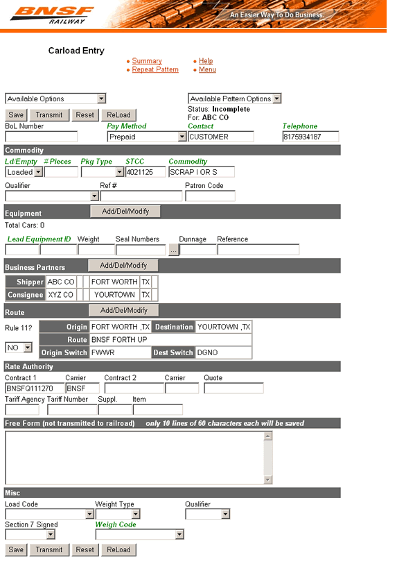
Task: Click the Quote input field
Action: 233,388
